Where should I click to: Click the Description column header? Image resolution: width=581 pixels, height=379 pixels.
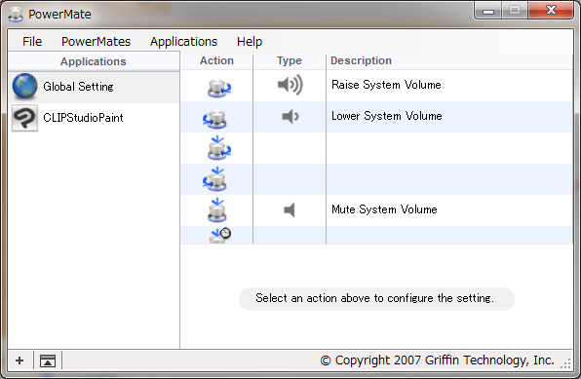tap(361, 60)
